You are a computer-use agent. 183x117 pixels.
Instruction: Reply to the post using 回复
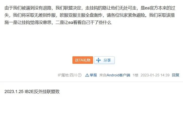175,75
